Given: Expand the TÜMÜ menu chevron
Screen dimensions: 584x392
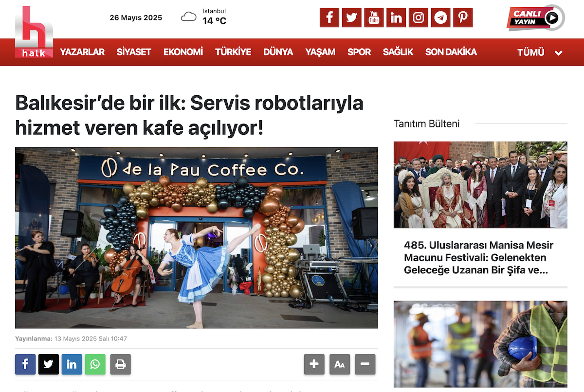Looking at the screenshot, I should point(558,53).
